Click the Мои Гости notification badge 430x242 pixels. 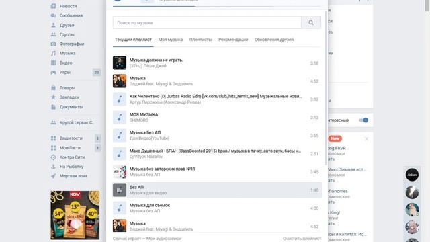[x=97, y=148]
